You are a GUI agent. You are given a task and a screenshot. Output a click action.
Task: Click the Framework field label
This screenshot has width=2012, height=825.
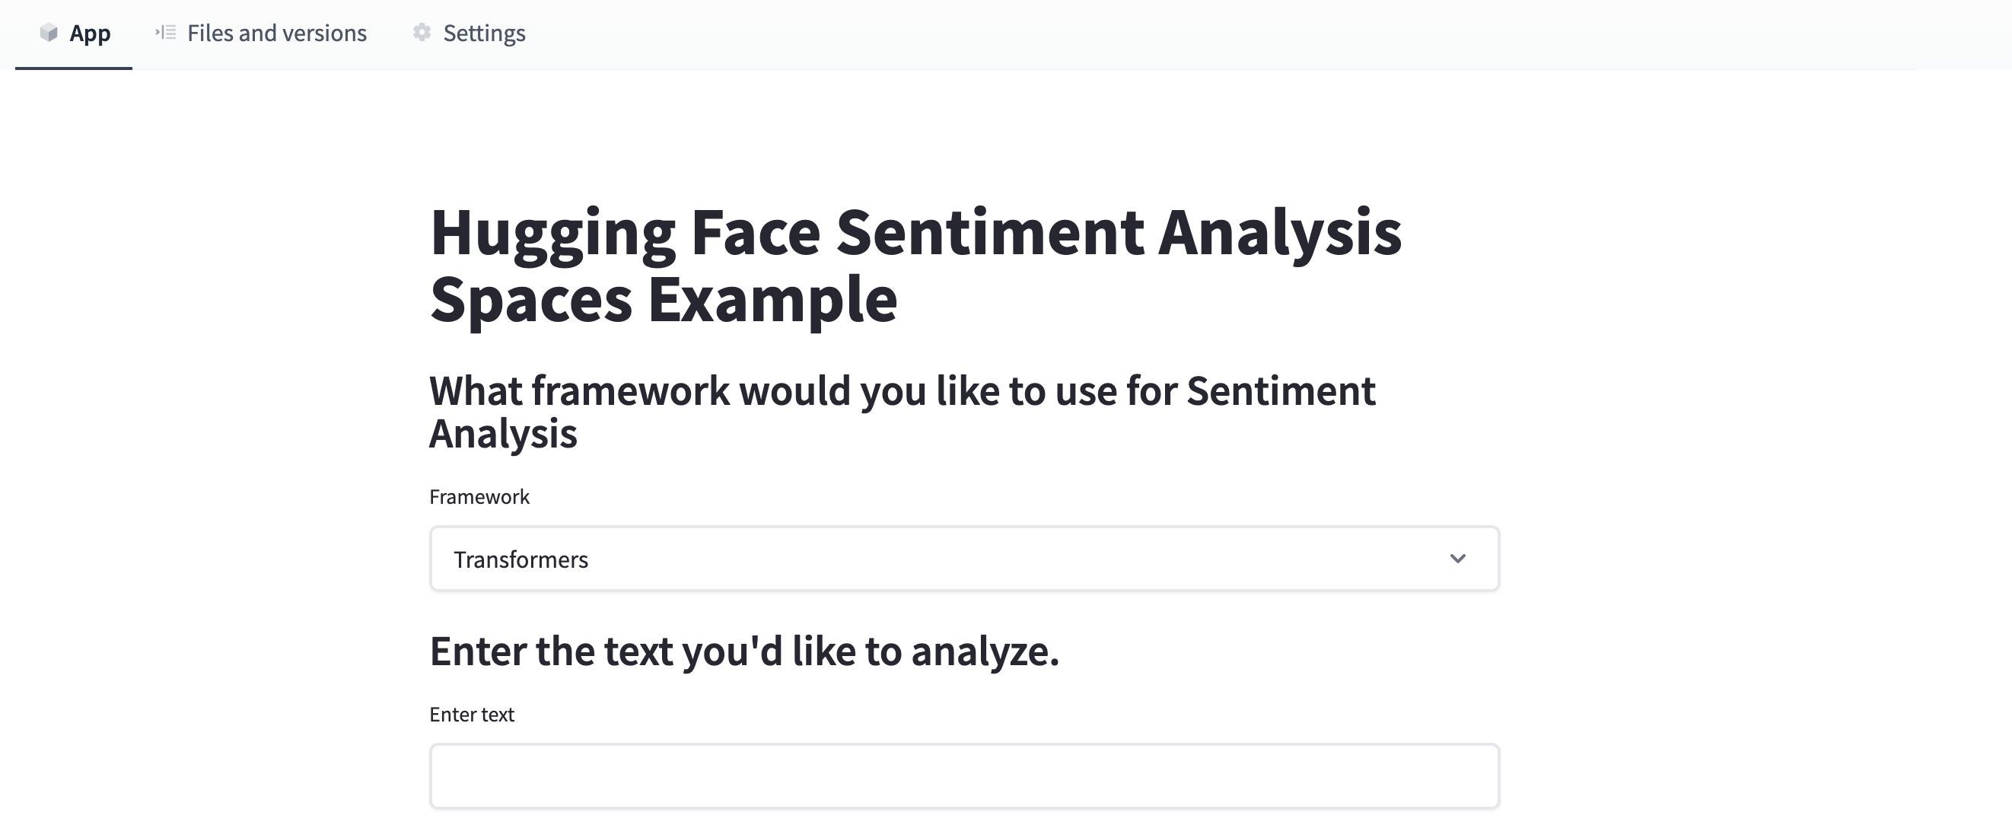479,497
